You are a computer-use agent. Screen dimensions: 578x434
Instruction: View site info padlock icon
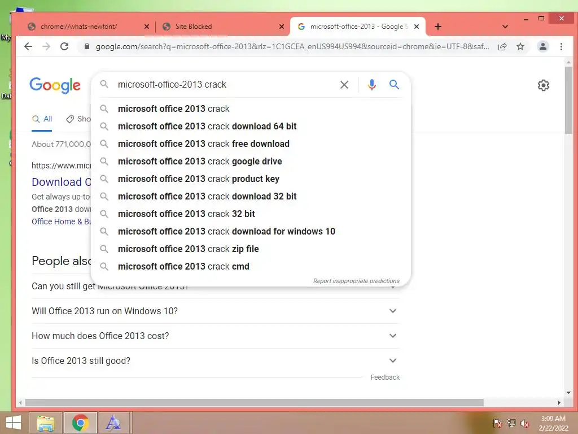[86, 46]
